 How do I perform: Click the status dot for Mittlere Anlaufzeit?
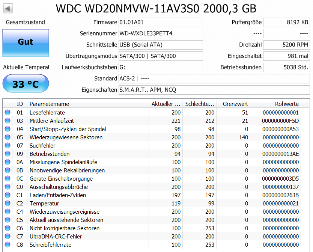coord(8,121)
